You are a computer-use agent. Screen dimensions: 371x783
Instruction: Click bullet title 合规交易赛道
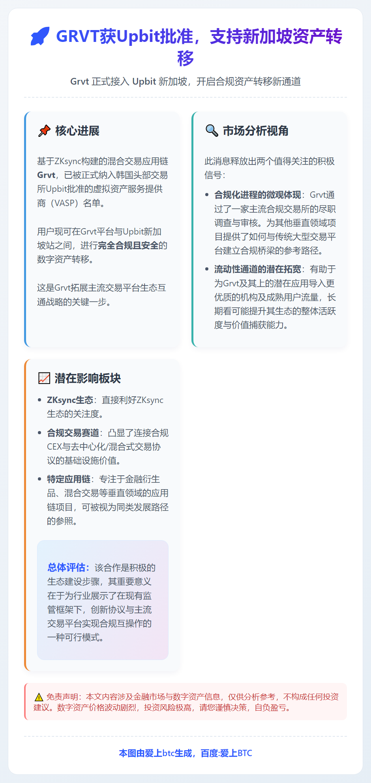click(73, 433)
